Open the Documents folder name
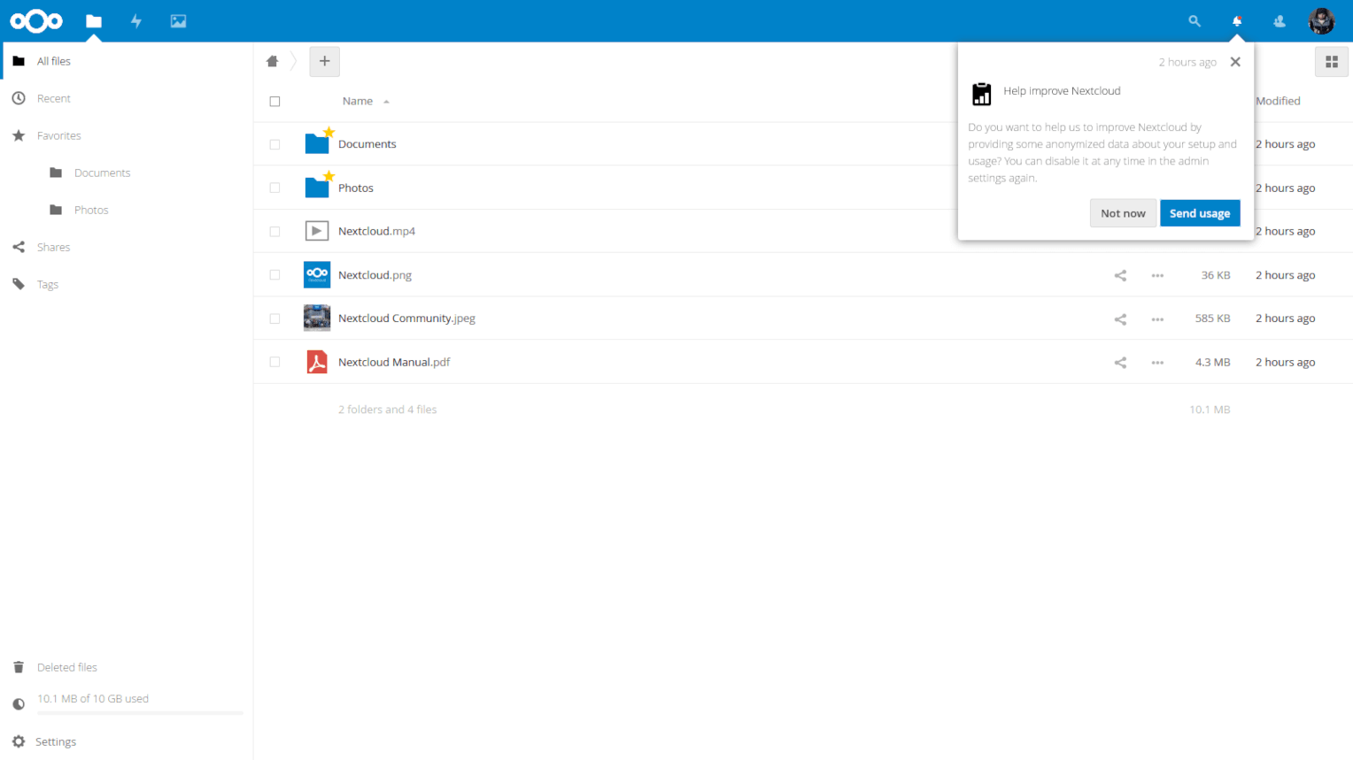Screen dimensions: 1353x760 (367, 144)
